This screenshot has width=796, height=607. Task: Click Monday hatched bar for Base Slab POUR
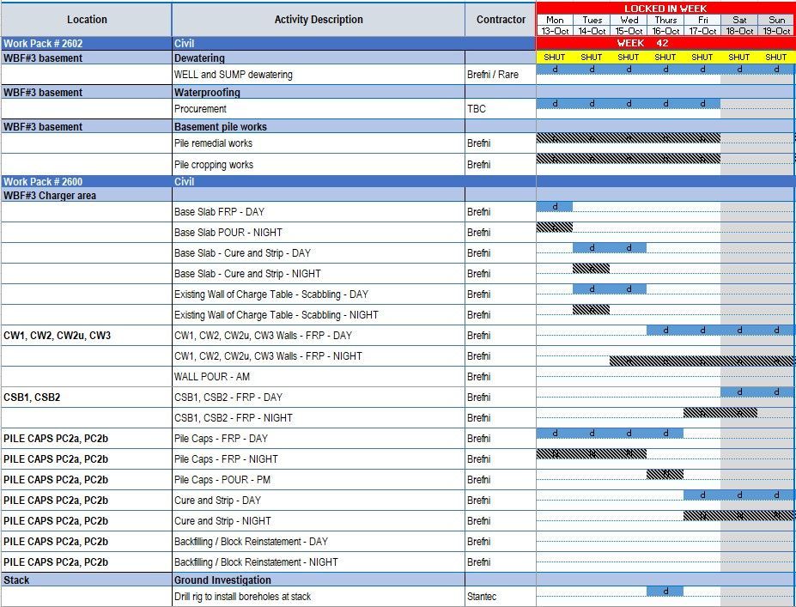(555, 227)
